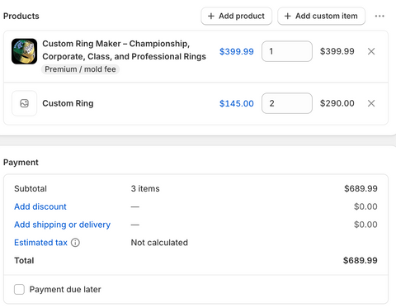
Task: Open the Custom Ring Maker product thumbnail
Action: (24, 51)
